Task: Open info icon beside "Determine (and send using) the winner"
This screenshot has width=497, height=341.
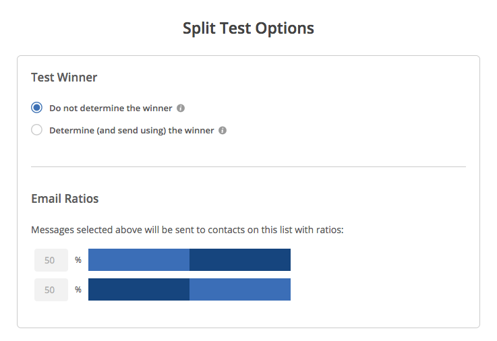Action: click(x=223, y=131)
